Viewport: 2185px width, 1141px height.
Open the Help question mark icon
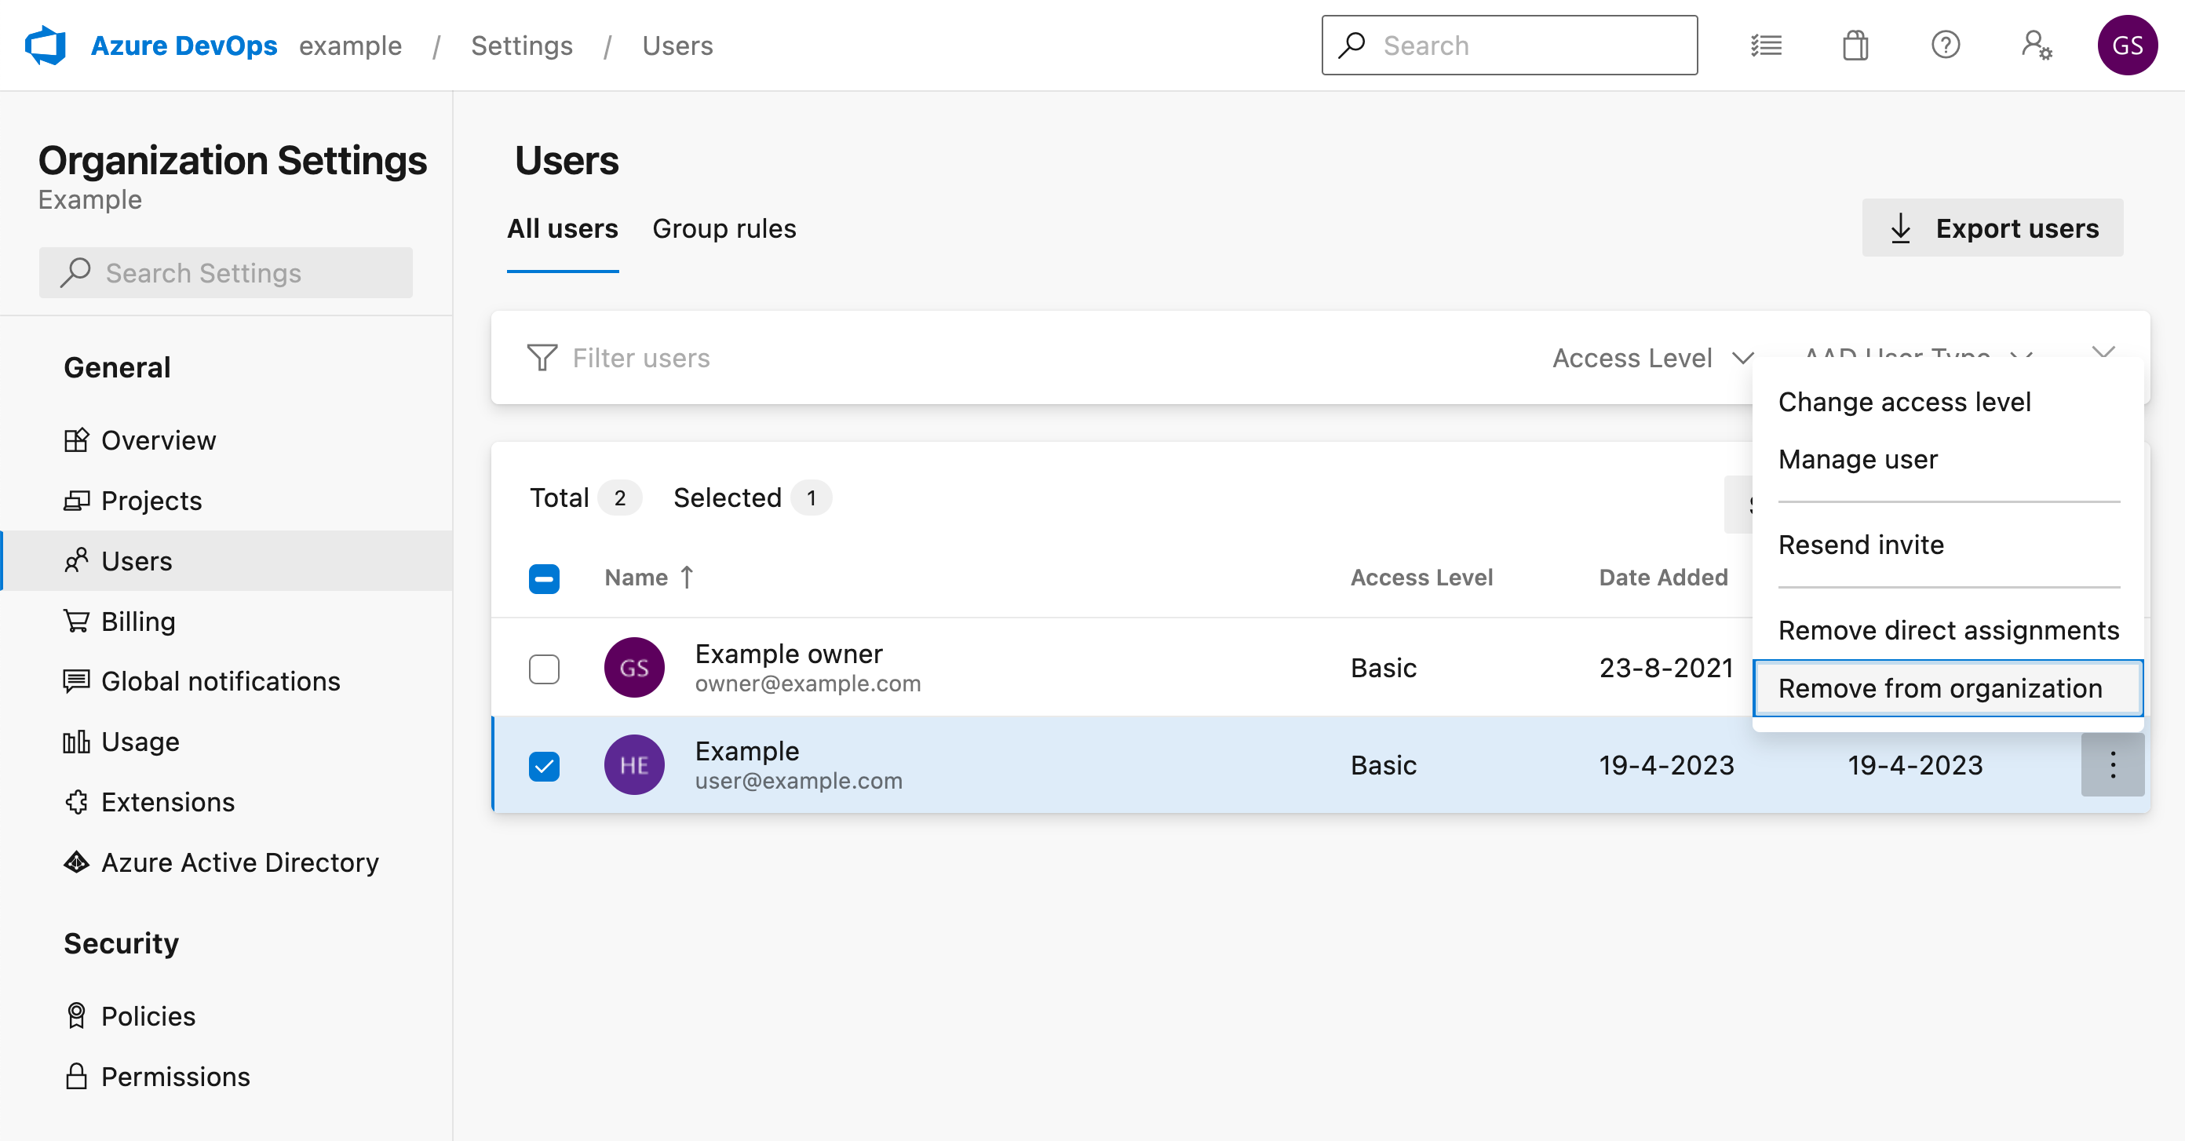click(1945, 45)
